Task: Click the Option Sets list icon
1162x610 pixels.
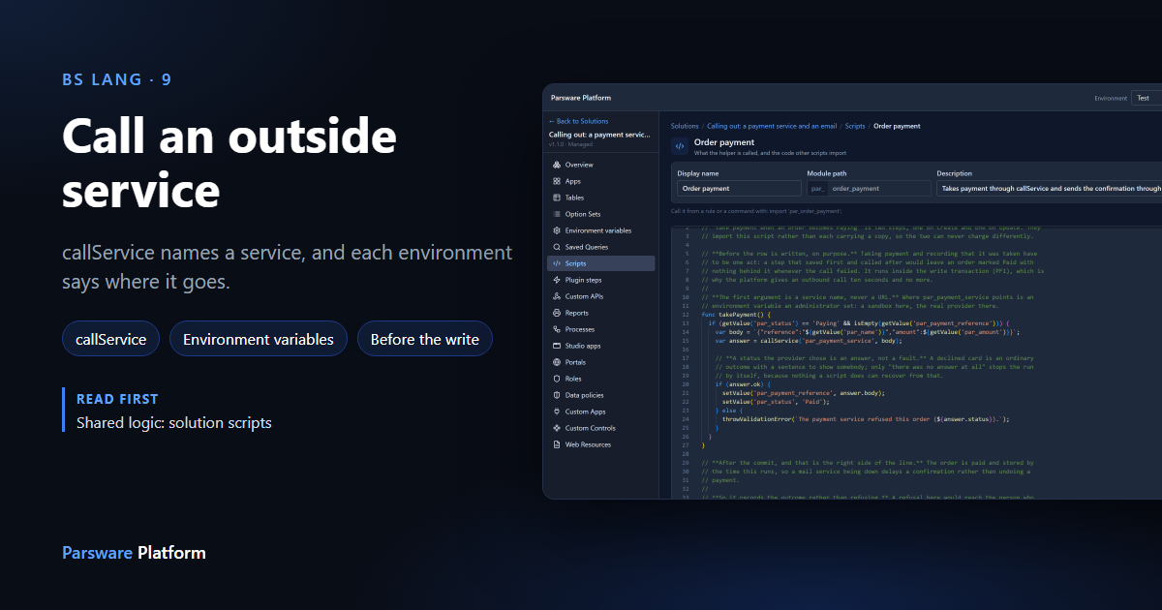Action: click(557, 214)
